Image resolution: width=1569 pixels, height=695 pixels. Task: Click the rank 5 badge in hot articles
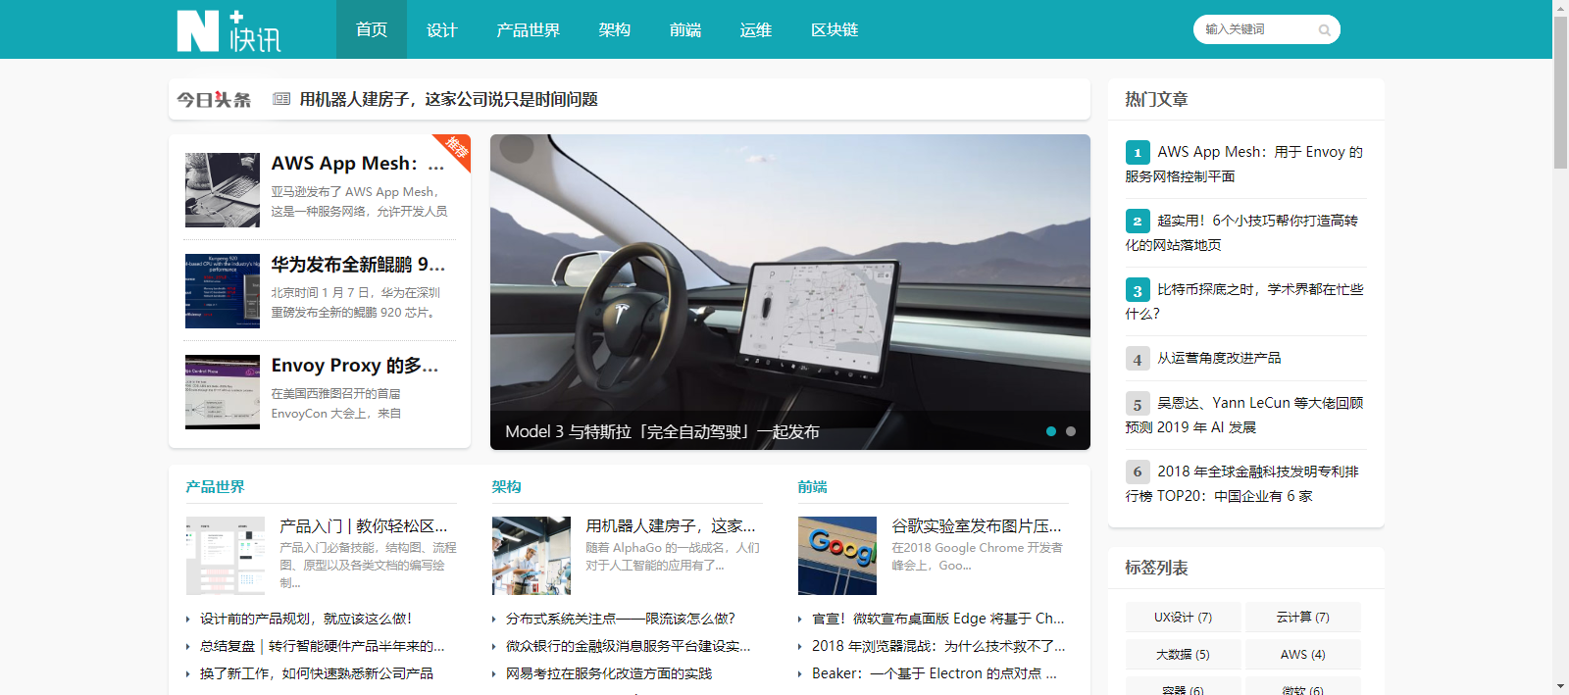(1138, 404)
